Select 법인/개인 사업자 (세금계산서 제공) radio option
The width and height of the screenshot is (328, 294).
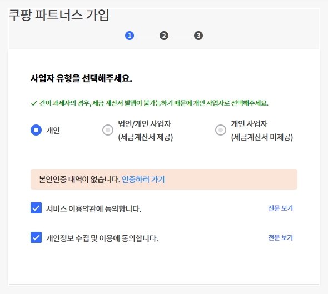click(x=108, y=130)
